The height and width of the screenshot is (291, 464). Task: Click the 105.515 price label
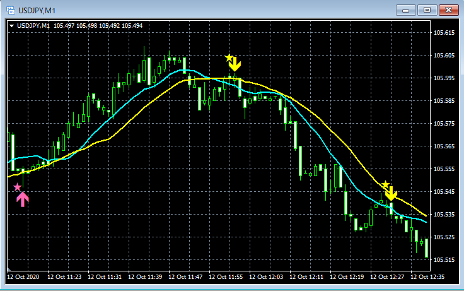click(x=444, y=260)
